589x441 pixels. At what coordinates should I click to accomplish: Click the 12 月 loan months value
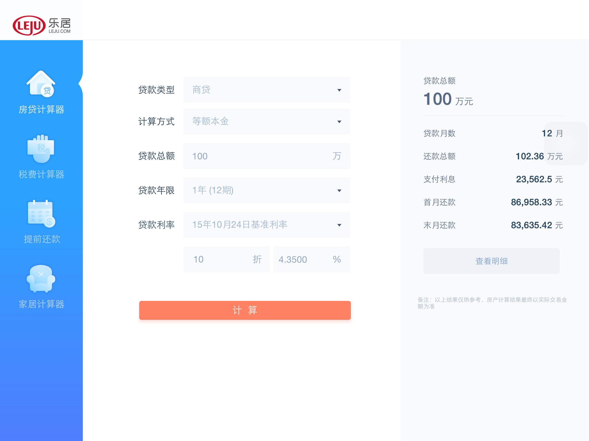[x=552, y=133]
